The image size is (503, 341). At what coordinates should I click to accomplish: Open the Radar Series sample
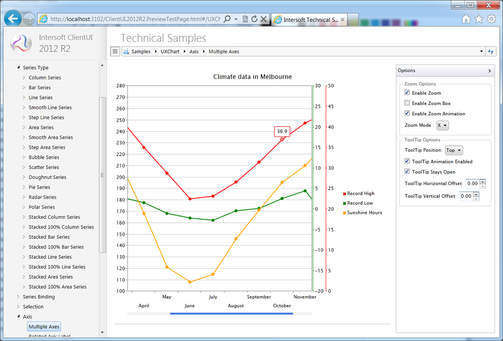(x=42, y=197)
